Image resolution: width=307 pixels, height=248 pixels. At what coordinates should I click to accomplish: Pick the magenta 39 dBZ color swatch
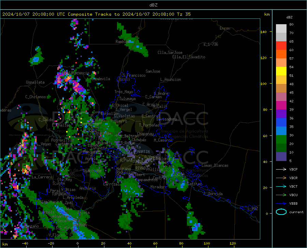coord(281,105)
